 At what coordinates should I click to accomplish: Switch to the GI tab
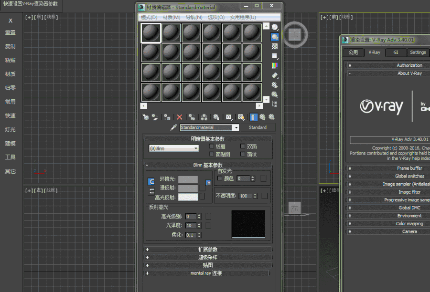pos(396,52)
